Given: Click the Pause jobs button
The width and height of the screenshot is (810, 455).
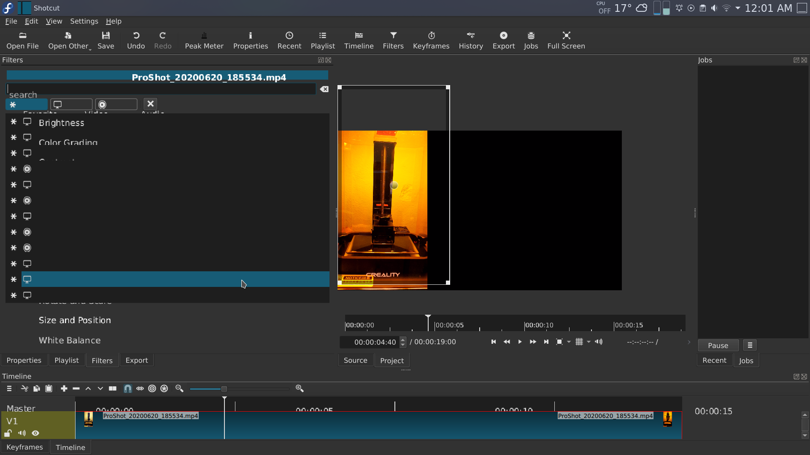Looking at the screenshot, I should tap(718, 345).
